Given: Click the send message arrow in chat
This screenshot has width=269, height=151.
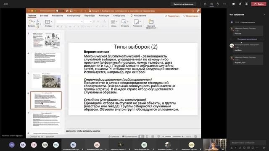Looking at the screenshot, I should pyautogui.click(x=264, y=148).
